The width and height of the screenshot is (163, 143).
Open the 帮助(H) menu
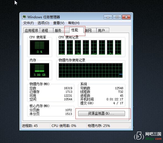74,23
